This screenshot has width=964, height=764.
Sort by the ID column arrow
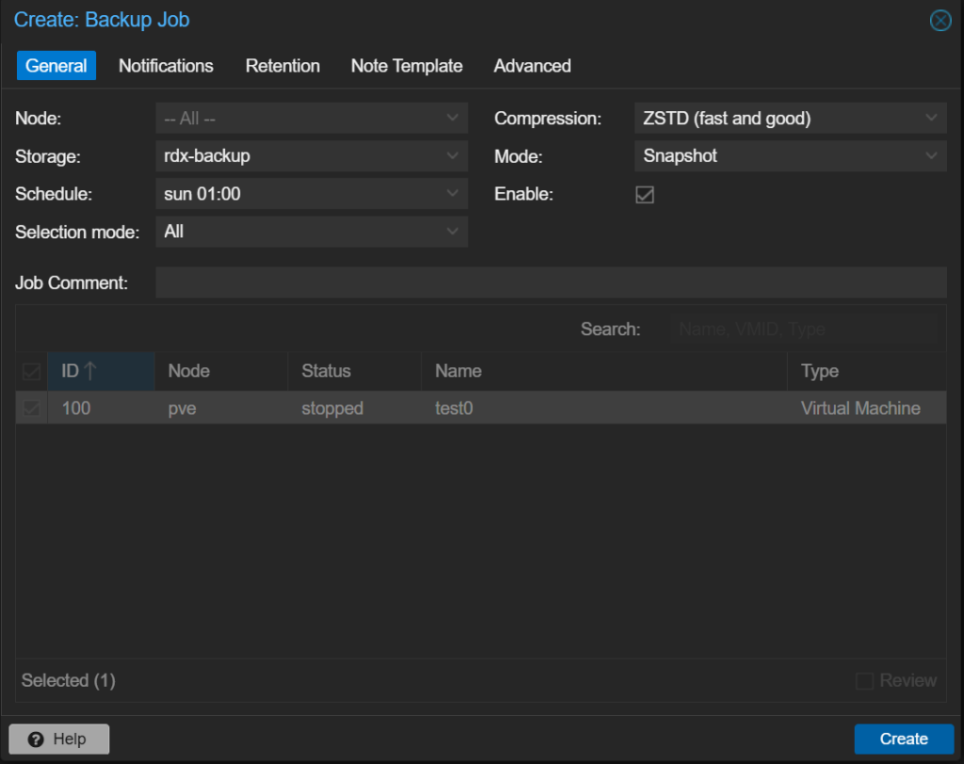pos(90,371)
